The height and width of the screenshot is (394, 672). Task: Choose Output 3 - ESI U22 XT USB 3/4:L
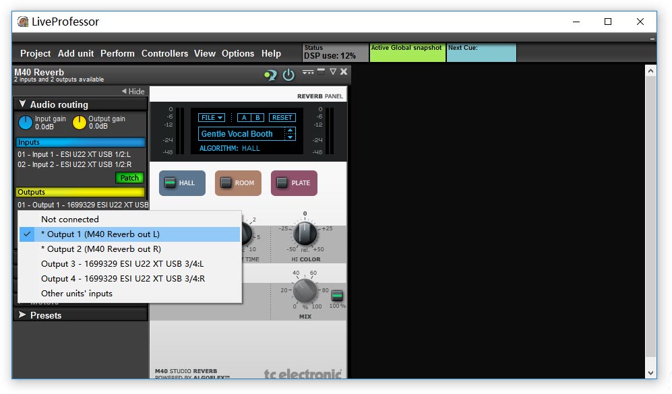click(130, 264)
